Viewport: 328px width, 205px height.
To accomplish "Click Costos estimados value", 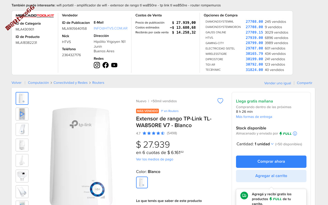I will pyautogui.click(x=183, y=28).
